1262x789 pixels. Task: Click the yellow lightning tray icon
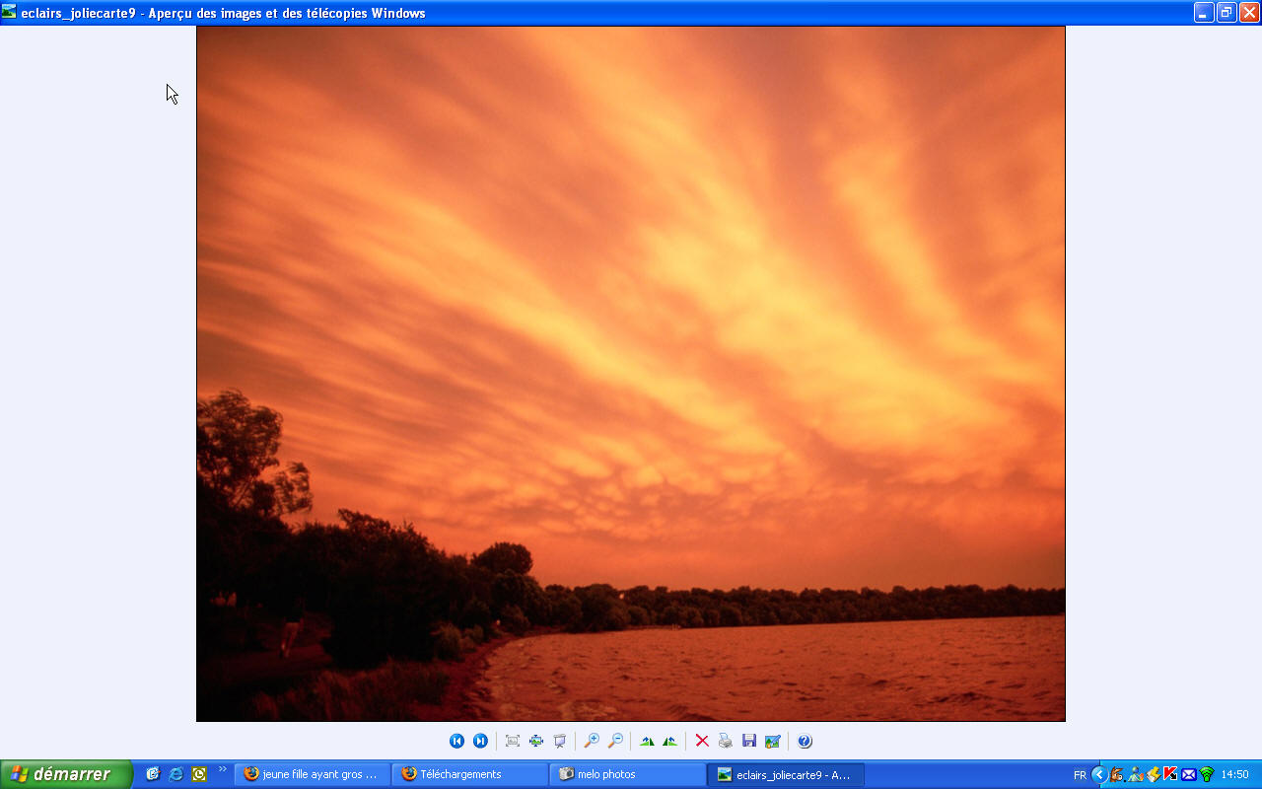pos(1153,774)
